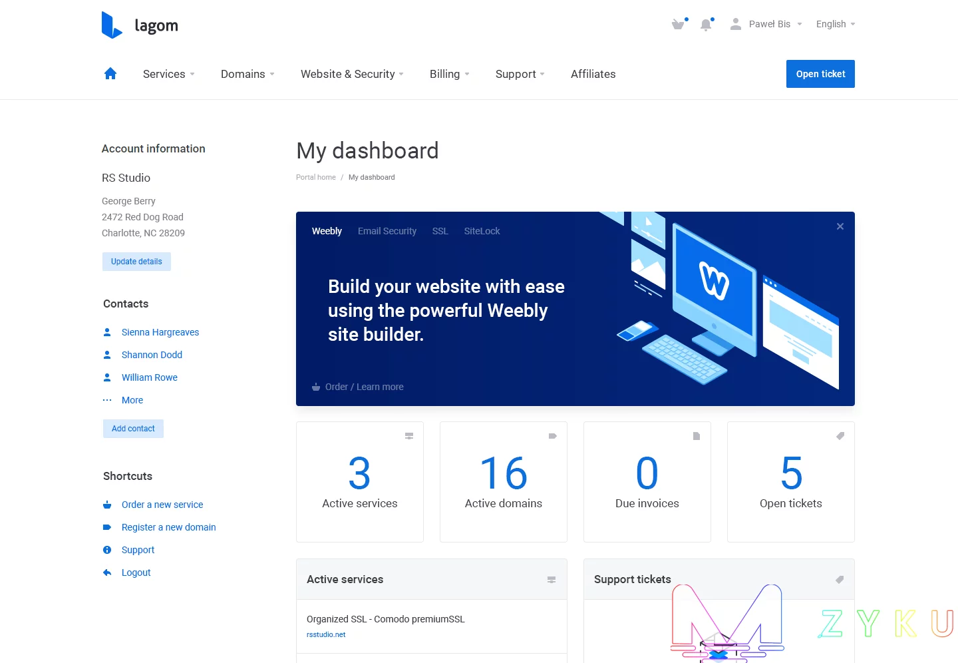Click the lagom logo
958x663 pixels.
pyautogui.click(x=140, y=25)
